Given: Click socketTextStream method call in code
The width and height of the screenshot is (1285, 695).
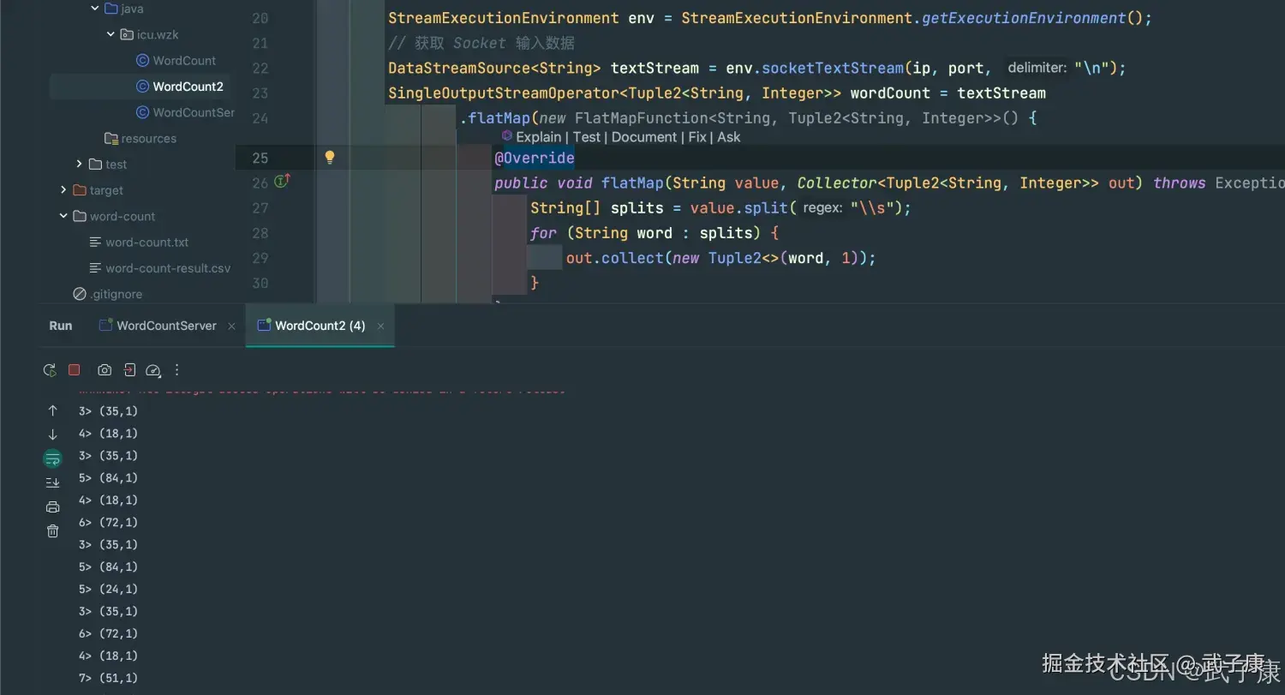Looking at the screenshot, I should pyautogui.click(x=833, y=68).
